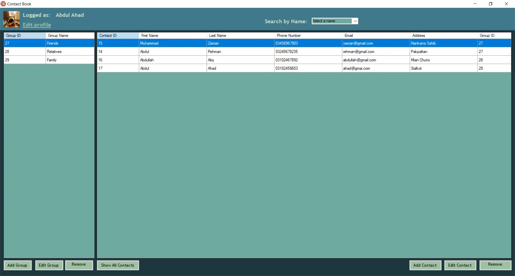Click the Contact Book app icon in title bar

[x=3, y=4]
